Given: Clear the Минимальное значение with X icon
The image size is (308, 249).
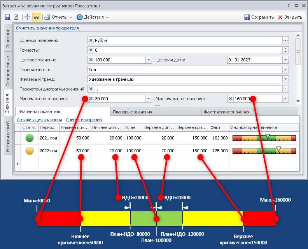Looking at the screenshot, I should 91,99.
